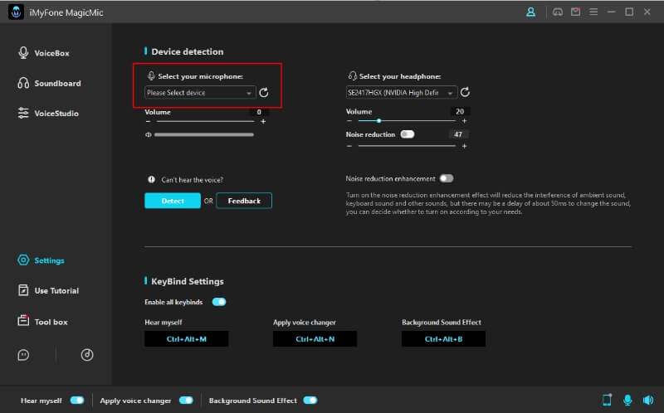Open the Please Select device microphone dropdown

tap(200, 93)
